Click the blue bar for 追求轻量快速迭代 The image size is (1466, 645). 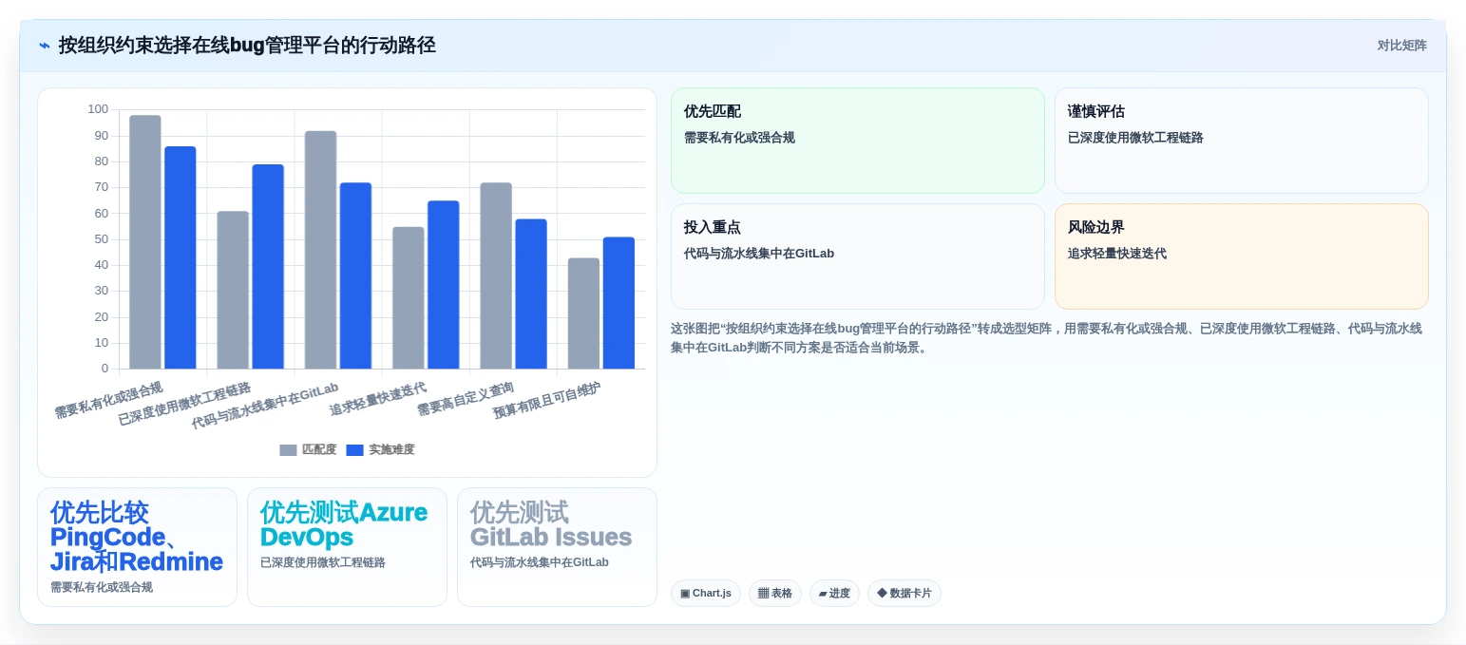[444, 285]
